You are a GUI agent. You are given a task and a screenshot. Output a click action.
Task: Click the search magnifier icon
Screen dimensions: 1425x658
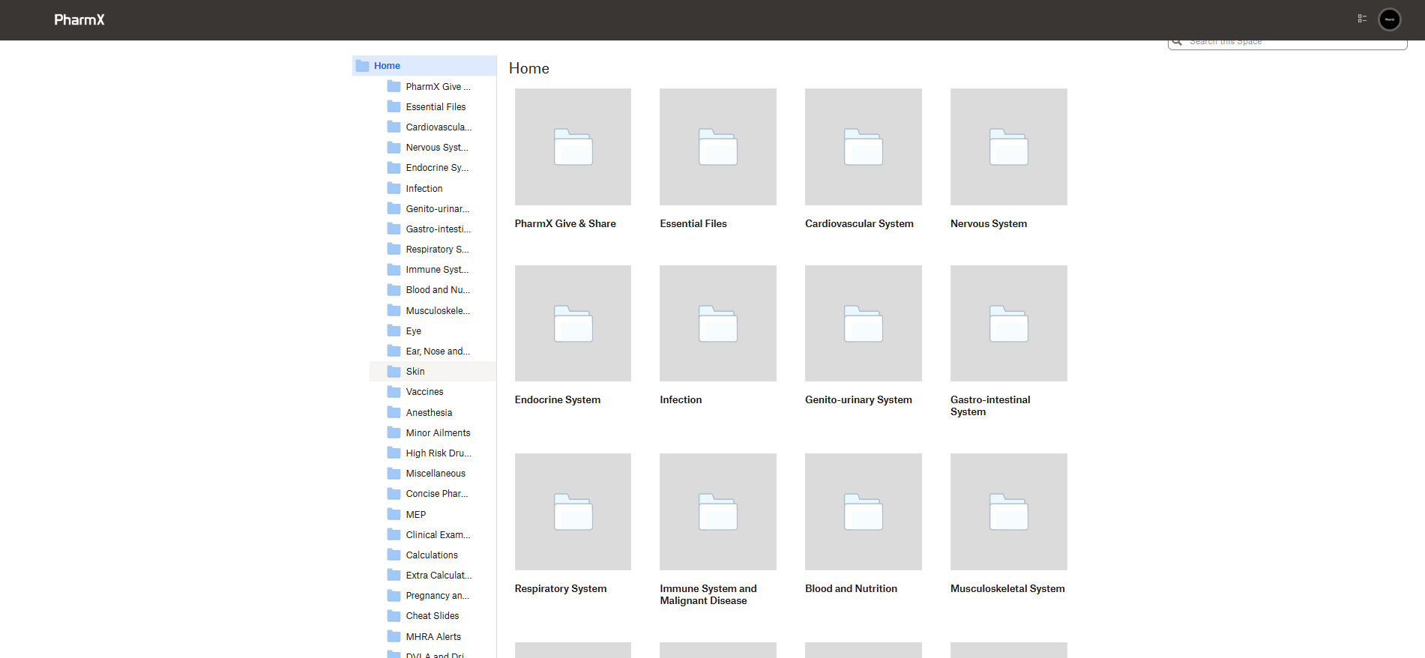tap(1177, 42)
